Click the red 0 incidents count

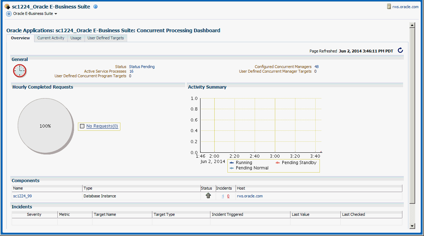tap(228, 196)
